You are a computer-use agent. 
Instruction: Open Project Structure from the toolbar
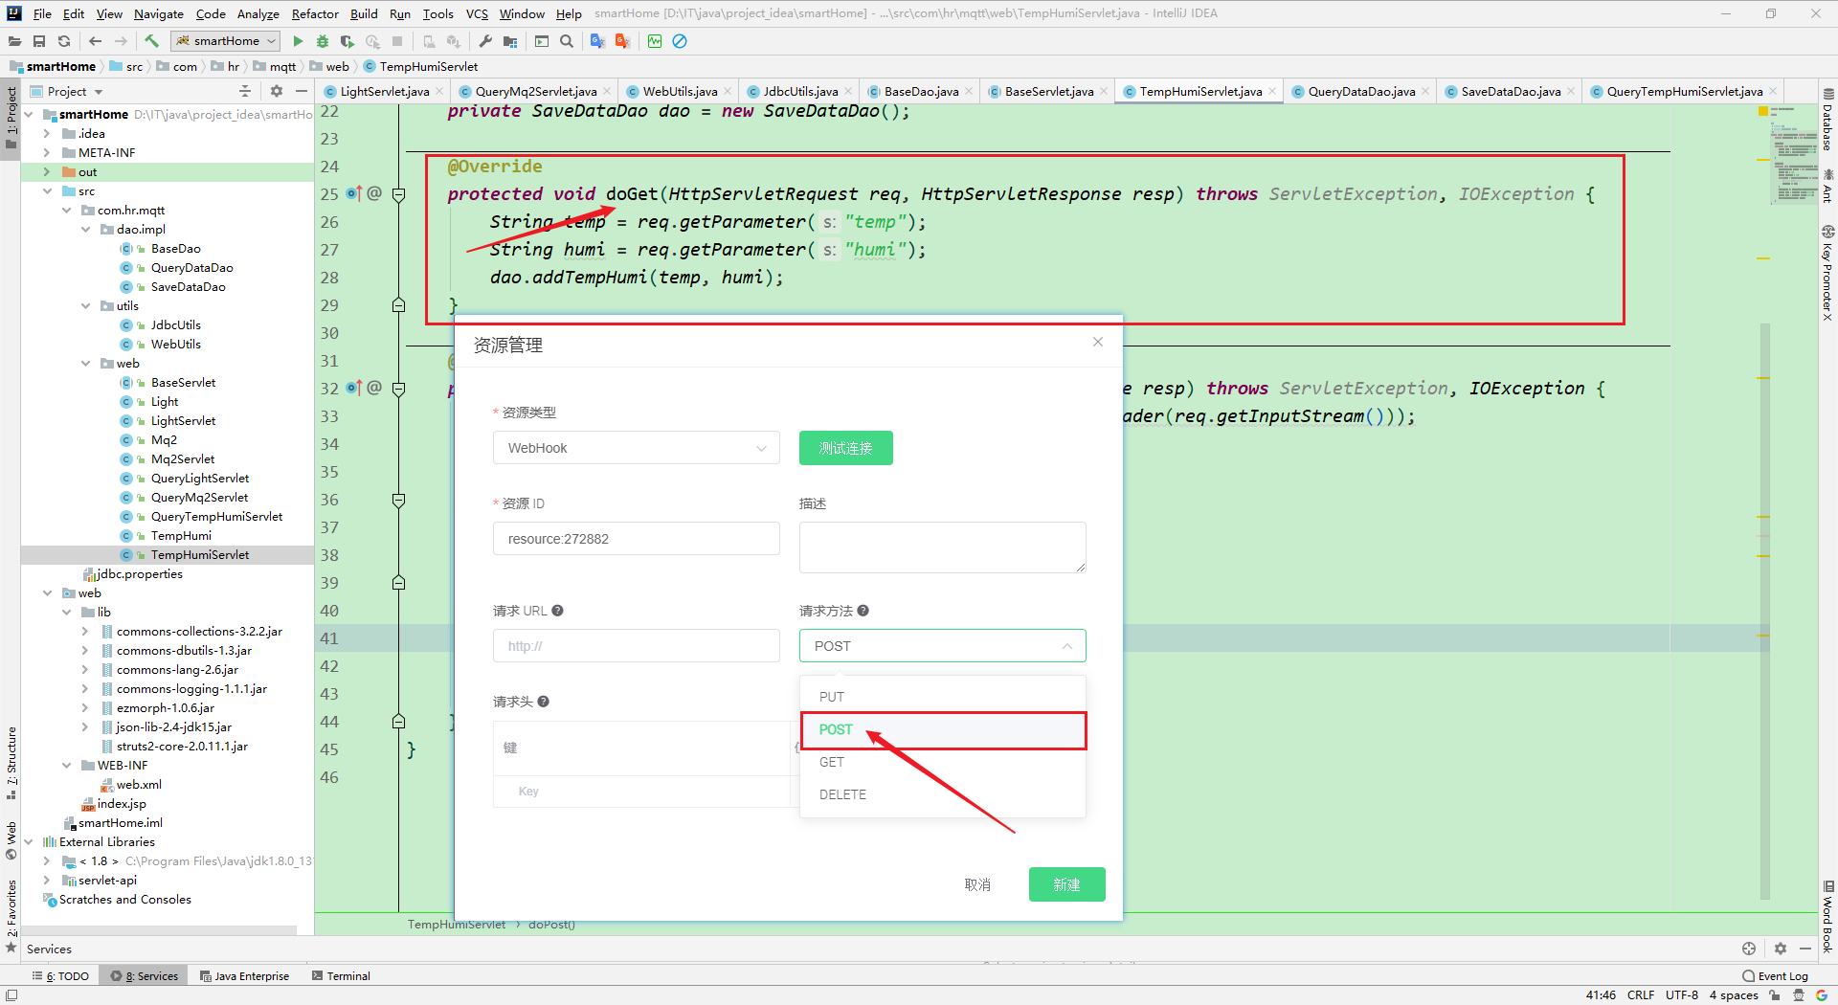click(510, 41)
